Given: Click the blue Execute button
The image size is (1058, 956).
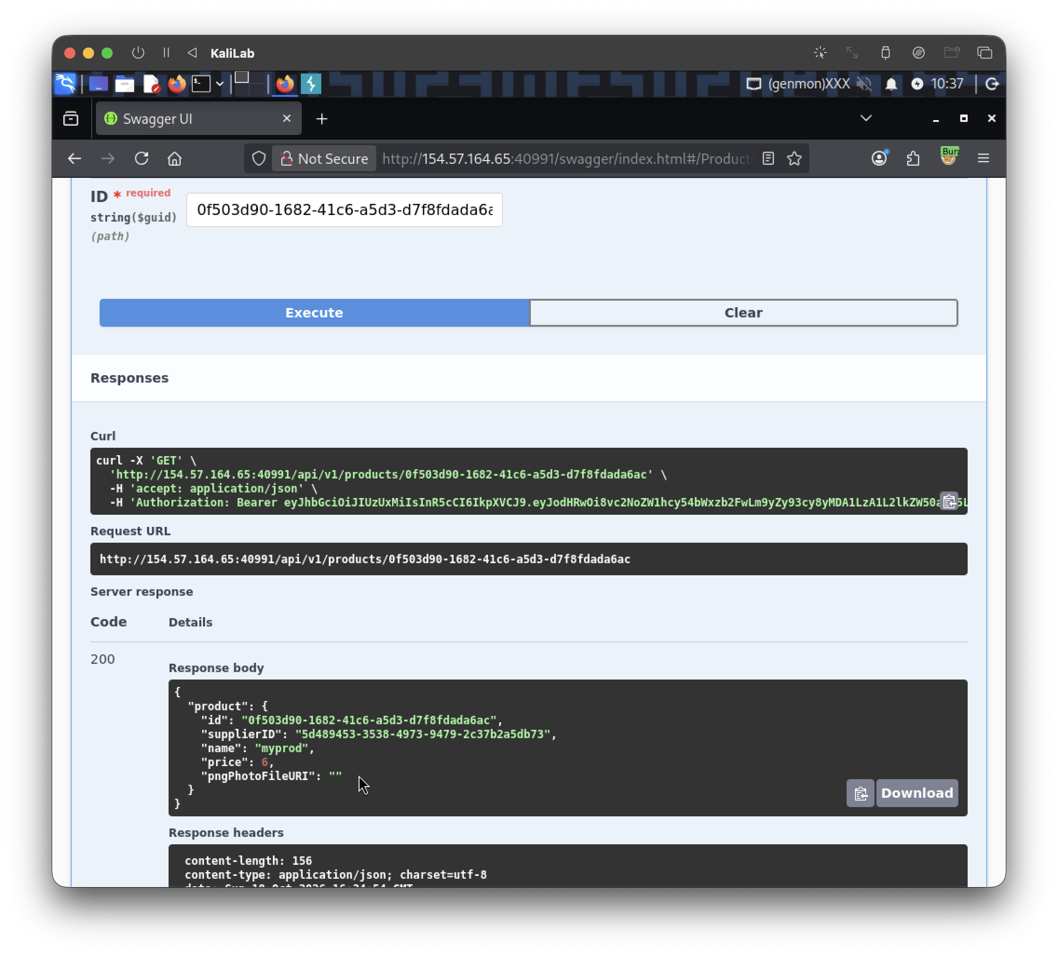Looking at the screenshot, I should (x=314, y=313).
